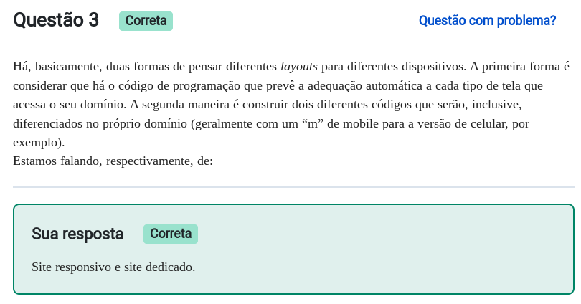Click the horizontal divider above the answer box
581x304 pixels.
click(x=293, y=187)
